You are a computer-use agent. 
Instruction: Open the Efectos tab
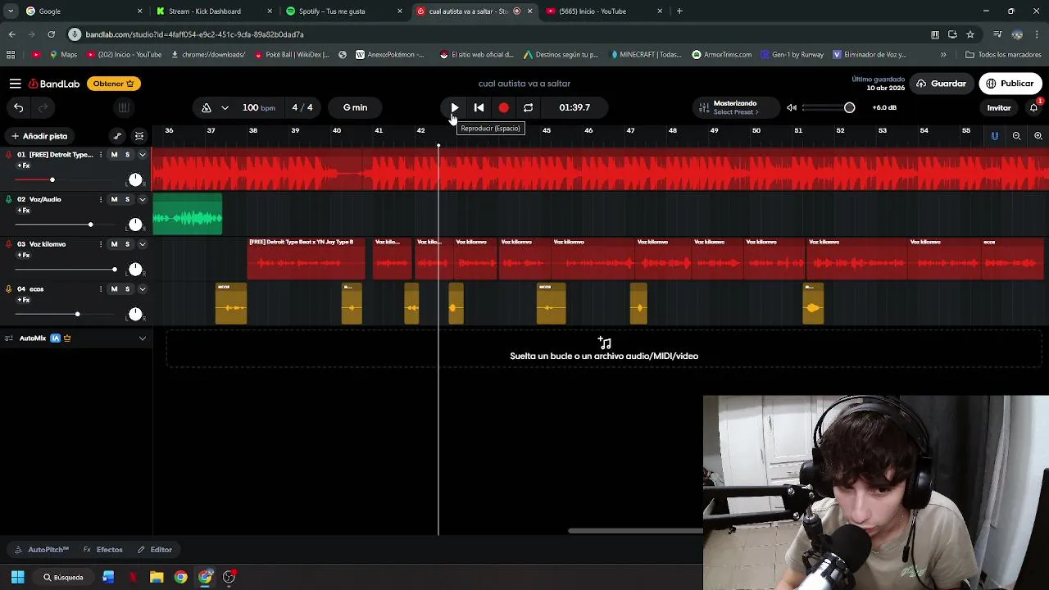pyautogui.click(x=103, y=550)
